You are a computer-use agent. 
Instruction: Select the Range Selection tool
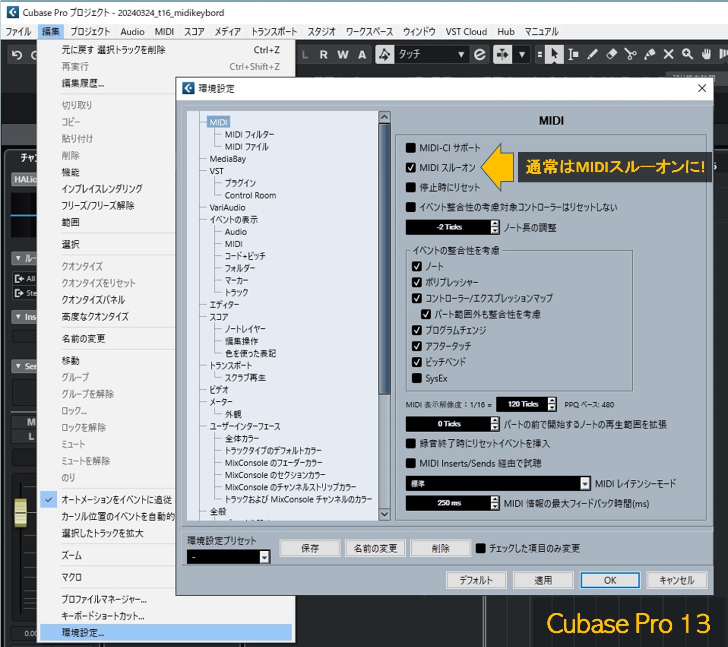[573, 54]
